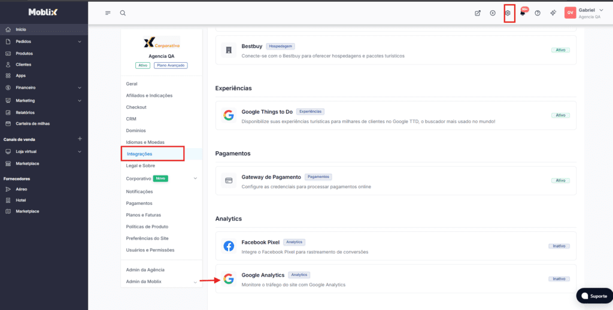The image size is (613, 310).
Task: Open Usuários e Permissões settings
Action: coord(150,250)
